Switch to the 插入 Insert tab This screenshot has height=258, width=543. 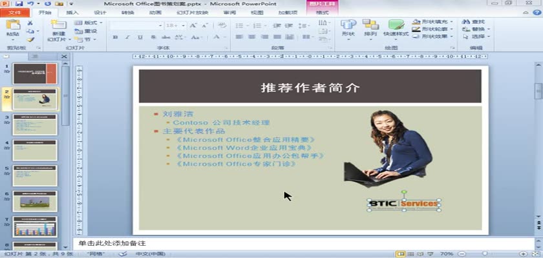click(72, 13)
